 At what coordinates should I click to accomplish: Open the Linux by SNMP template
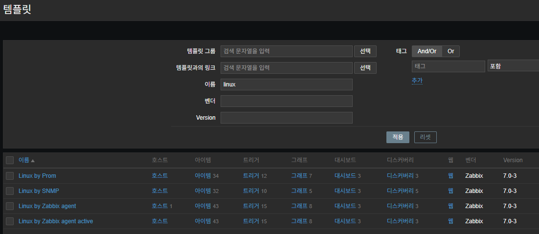point(39,191)
